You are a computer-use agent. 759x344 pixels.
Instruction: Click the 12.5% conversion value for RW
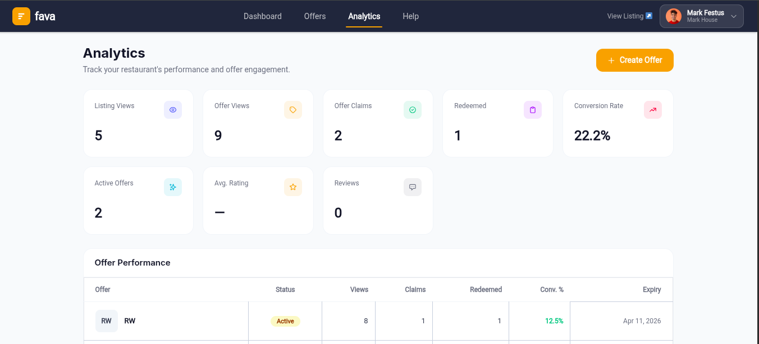coord(554,321)
